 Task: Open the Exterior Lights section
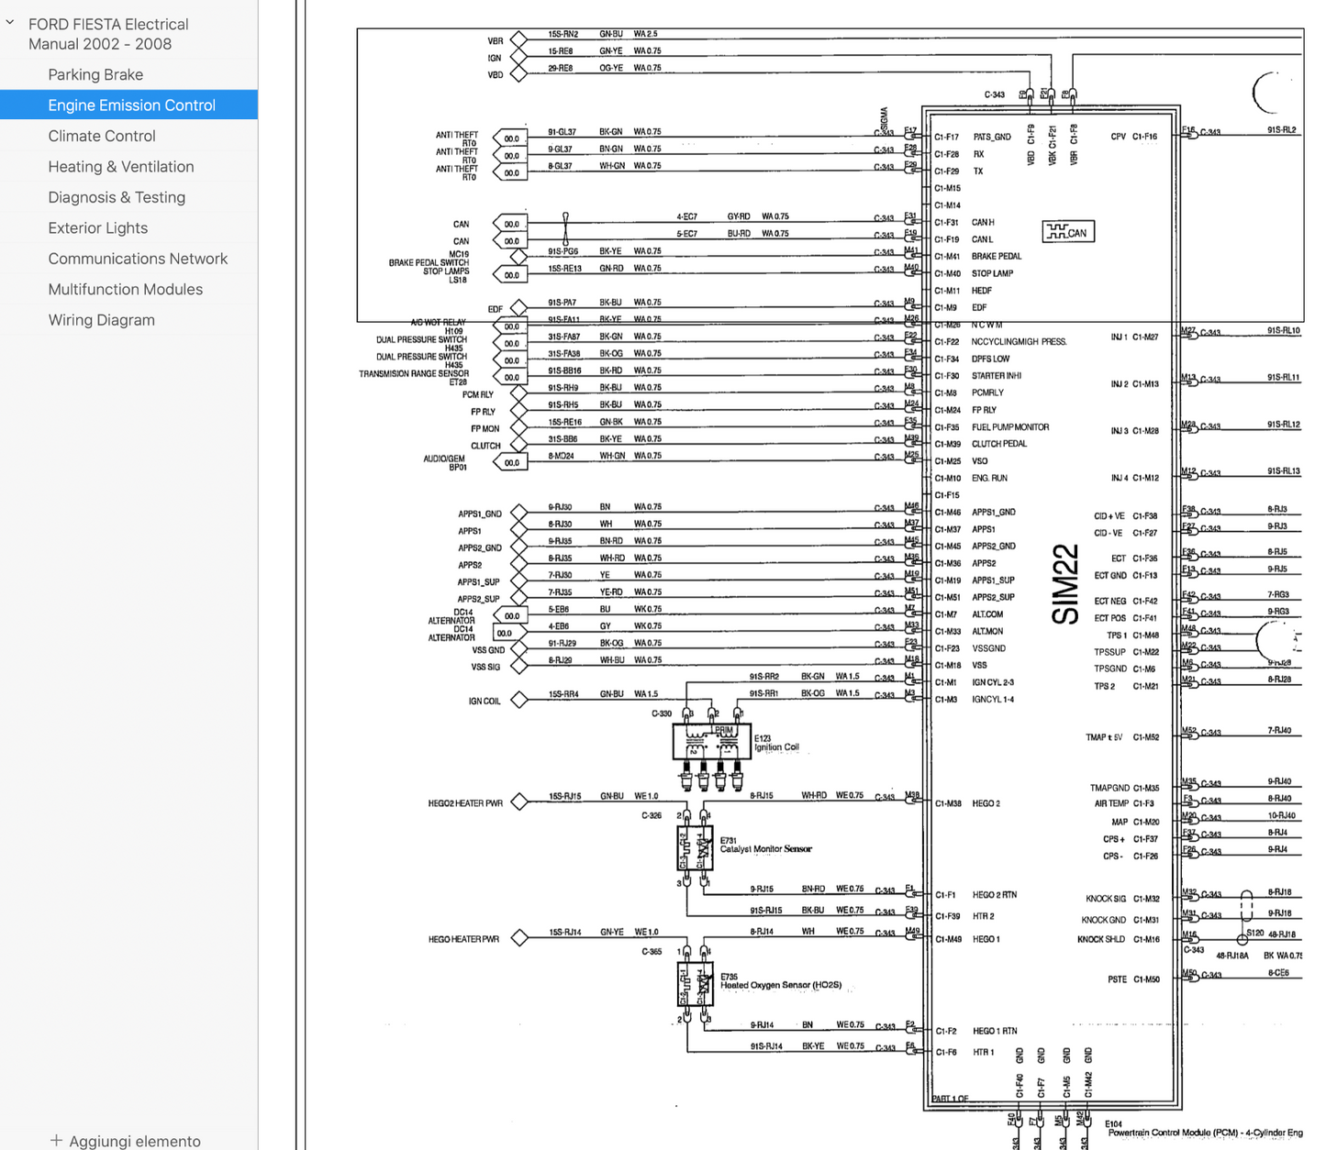tap(97, 228)
